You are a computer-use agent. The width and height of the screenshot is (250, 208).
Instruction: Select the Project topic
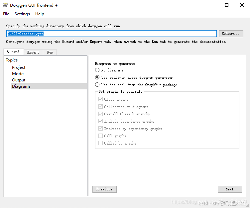tap(19, 67)
